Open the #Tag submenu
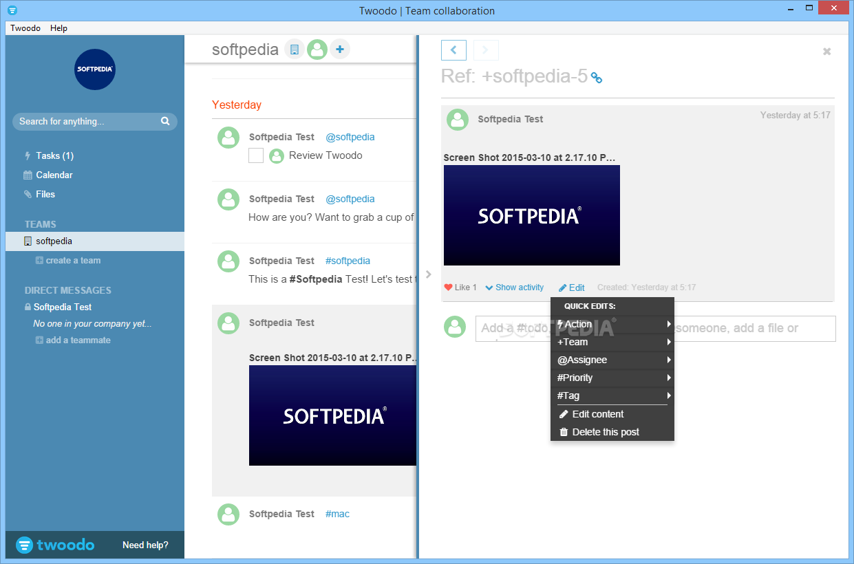The width and height of the screenshot is (854, 564). [612, 395]
